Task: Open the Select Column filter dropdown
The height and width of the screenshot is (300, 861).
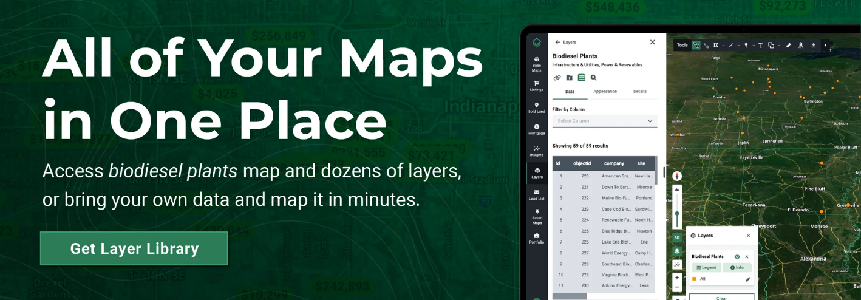Action: [x=604, y=121]
